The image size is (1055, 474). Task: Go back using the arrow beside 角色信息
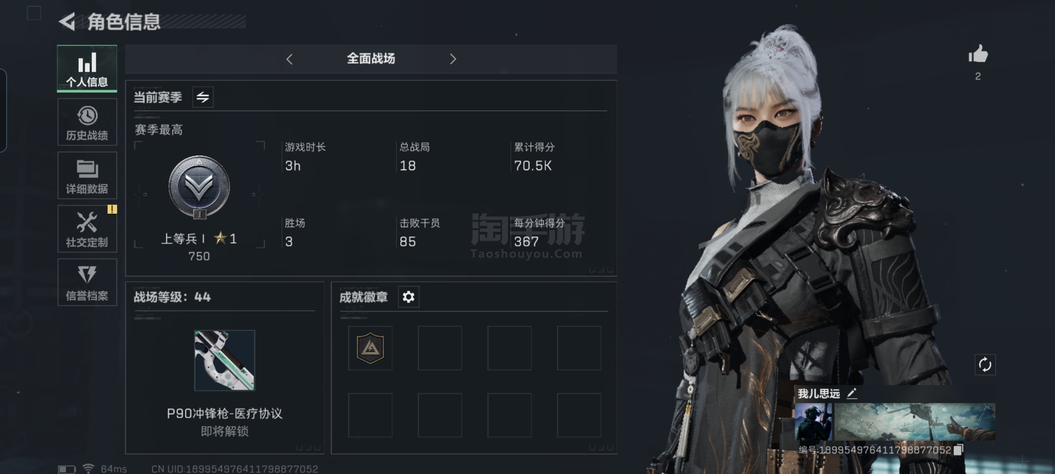click(x=67, y=22)
